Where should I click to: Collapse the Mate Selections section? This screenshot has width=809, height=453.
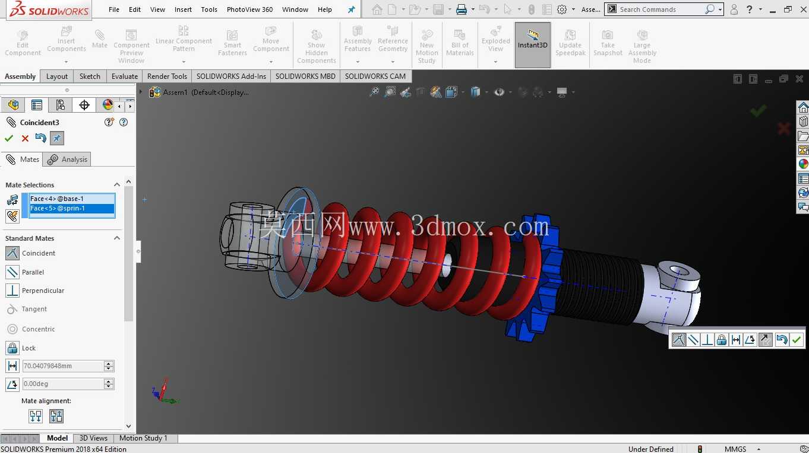(x=117, y=185)
